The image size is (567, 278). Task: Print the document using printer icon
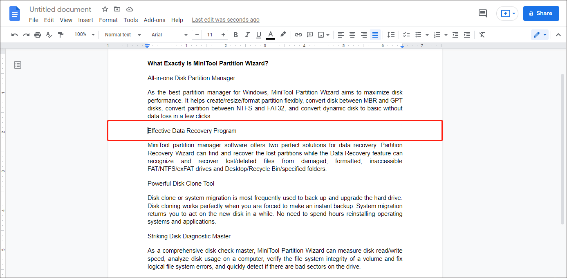tap(38, 35)
